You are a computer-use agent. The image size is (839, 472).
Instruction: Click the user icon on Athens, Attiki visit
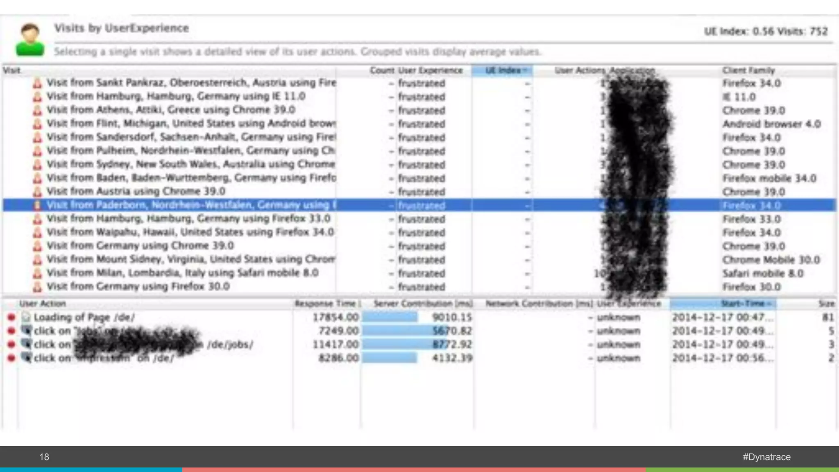coord(37,110)
